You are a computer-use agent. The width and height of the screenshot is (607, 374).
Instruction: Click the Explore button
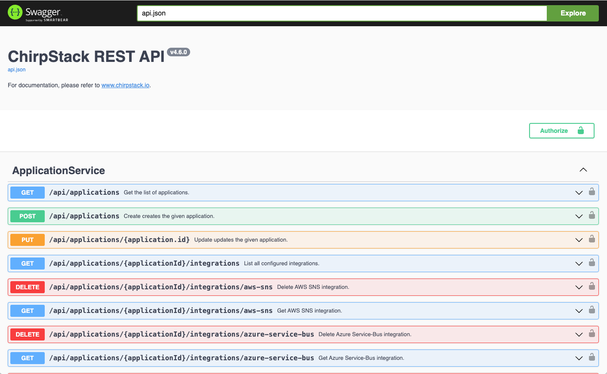(x=573, y=13)
